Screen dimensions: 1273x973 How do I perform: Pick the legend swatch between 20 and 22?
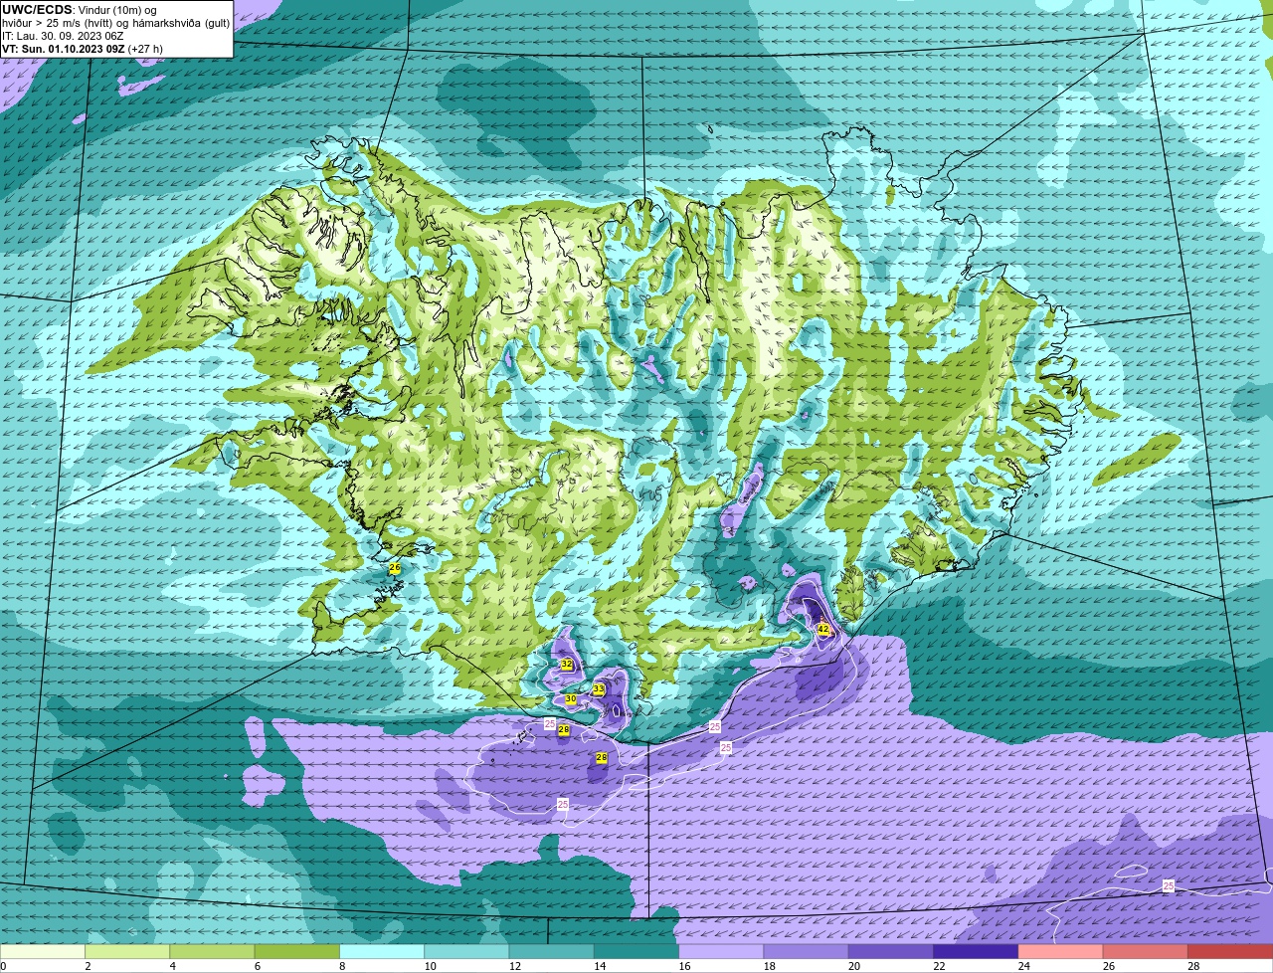click(891, 952)
